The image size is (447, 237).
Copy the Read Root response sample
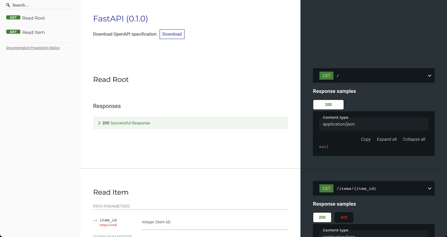(366, 139)
